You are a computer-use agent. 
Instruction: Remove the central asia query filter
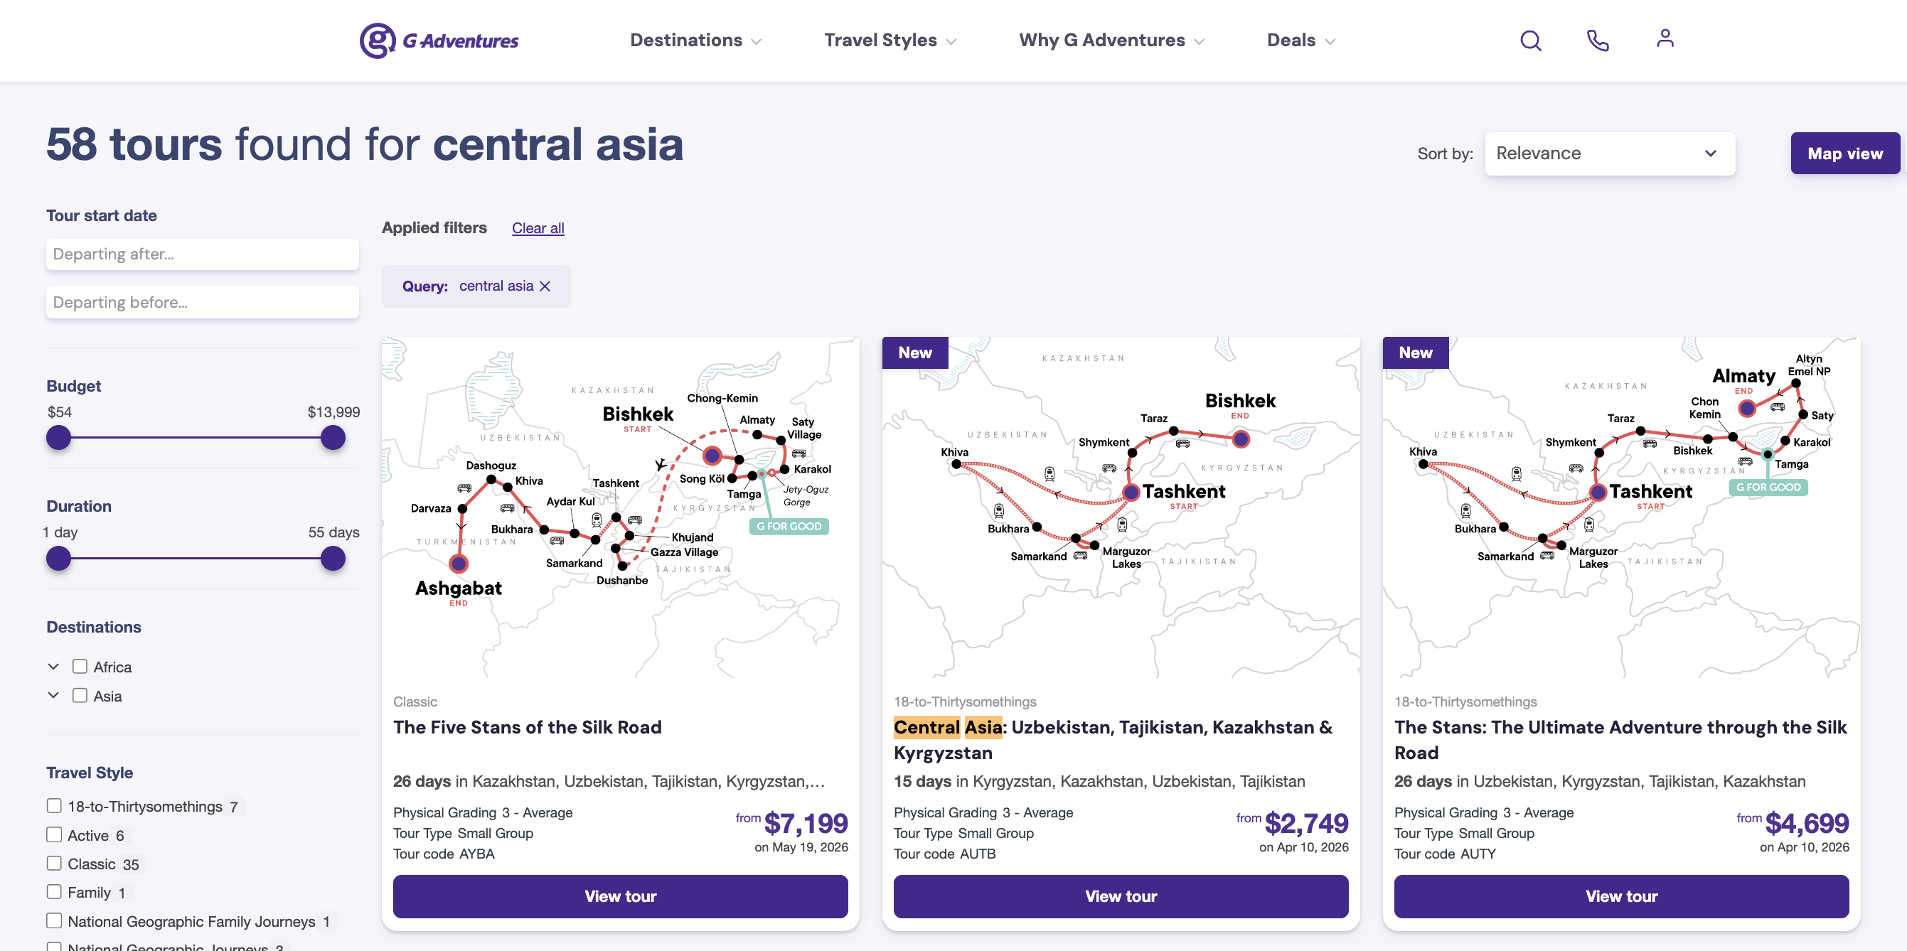point(545,286)
